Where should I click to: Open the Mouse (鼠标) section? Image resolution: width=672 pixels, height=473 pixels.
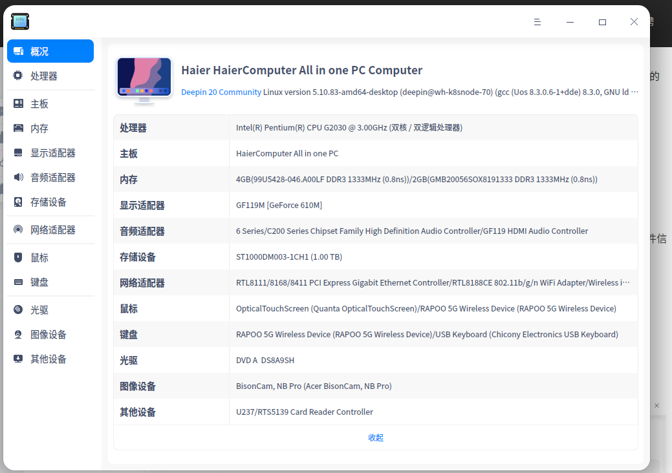[39, 257]
